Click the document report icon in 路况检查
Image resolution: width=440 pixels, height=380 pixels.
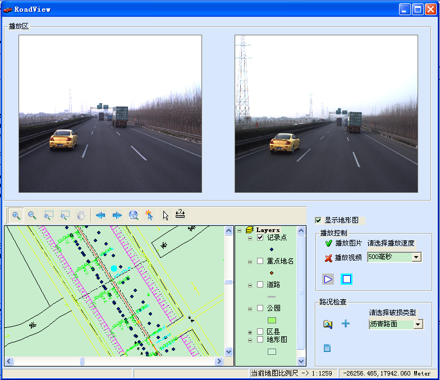pyautogui.click(x=327, y=348)
